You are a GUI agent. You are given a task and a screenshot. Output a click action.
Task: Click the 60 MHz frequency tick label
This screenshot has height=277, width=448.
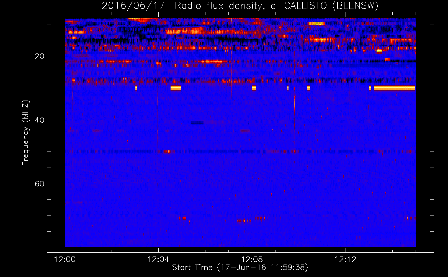tap(39, 184)
